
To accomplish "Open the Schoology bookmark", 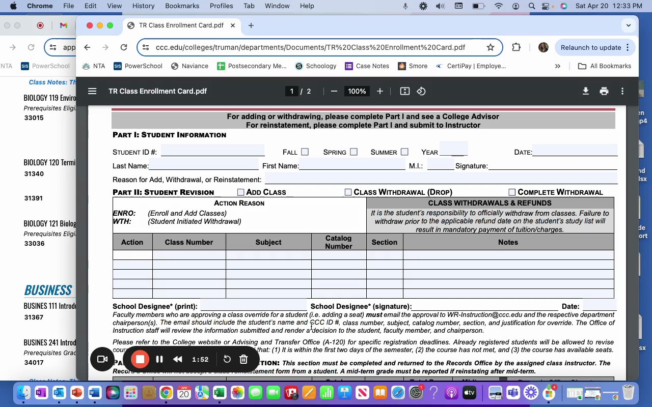I will coord(316,66).
